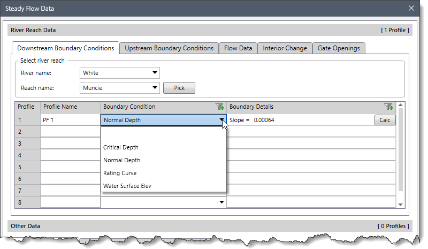Choose Critical Depth from dropdown list

click(121, 147)
